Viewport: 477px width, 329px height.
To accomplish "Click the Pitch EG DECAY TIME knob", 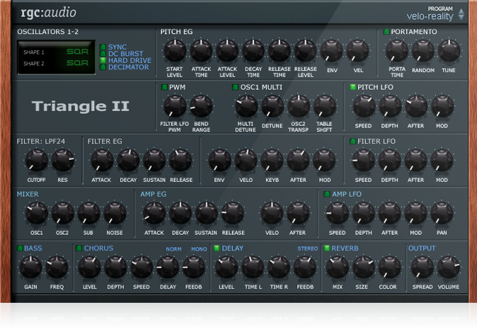I will coord(253,51).
